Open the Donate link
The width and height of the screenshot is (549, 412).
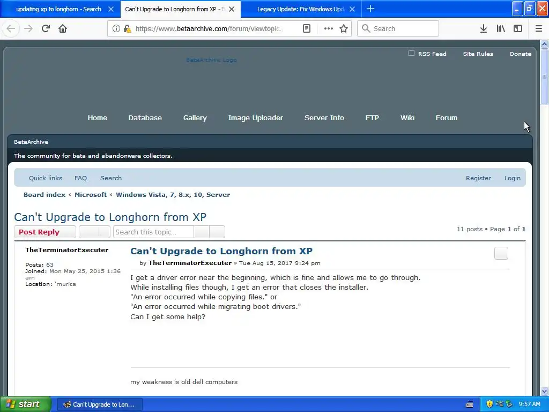point(520,54)
